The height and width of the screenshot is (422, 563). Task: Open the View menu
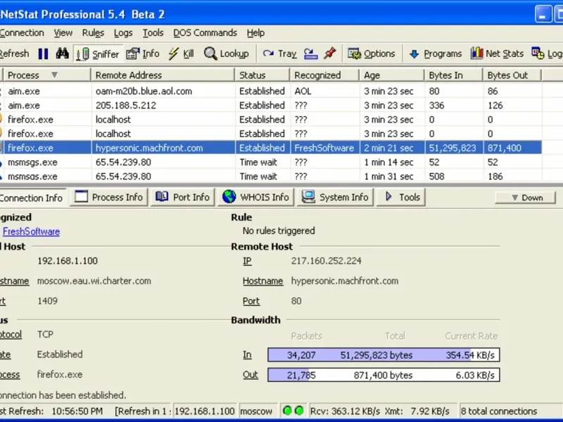(63, 33)
